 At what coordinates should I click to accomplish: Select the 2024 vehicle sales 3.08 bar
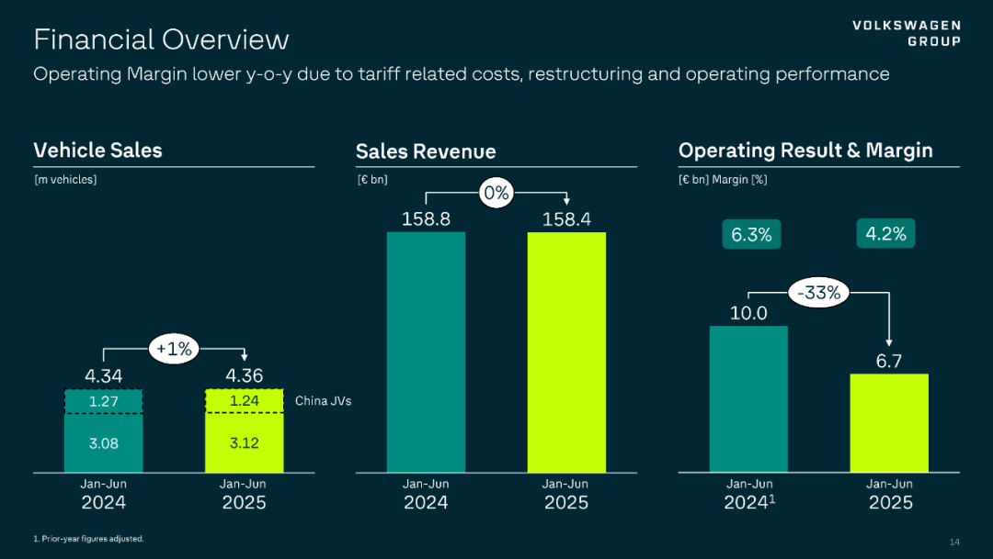104,443
